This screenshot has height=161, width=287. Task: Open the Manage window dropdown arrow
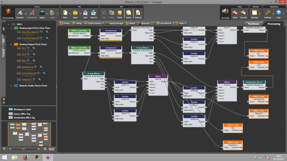point(260,14)
